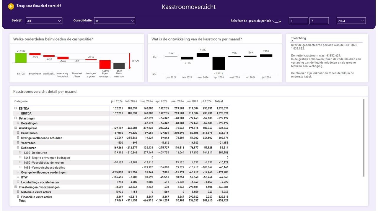Image resolution: width=378 pixels, height=213 pixels.
Task: Click the detail table vertical scrollbar
Action: point(364,138)
